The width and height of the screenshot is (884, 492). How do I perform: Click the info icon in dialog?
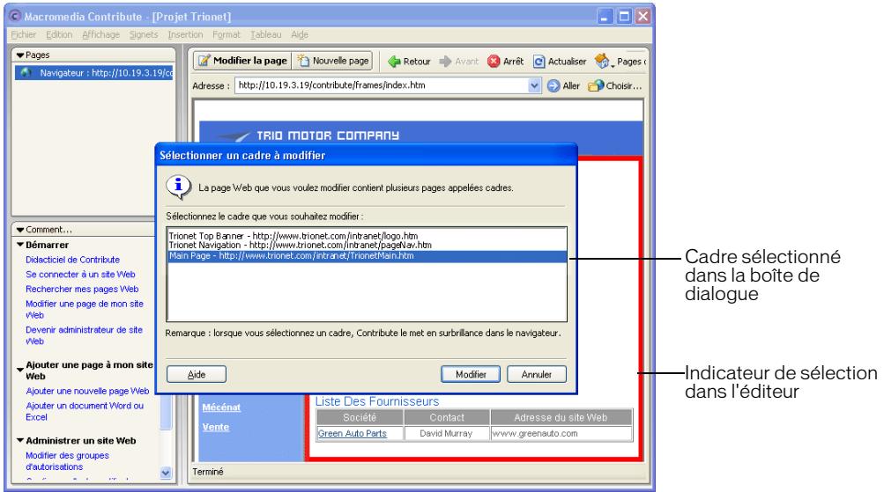pyautogui.click(x=178, y=187)
